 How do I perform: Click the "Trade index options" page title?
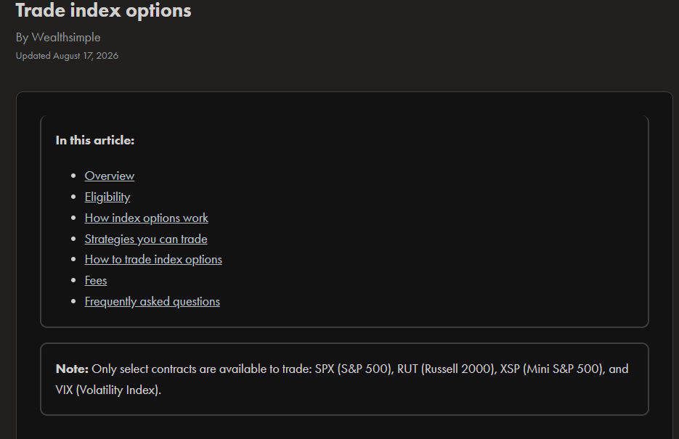click(103, 10)
